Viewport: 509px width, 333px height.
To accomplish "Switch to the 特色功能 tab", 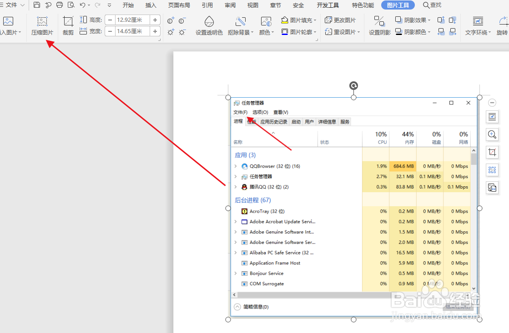I will coord(363,5).
